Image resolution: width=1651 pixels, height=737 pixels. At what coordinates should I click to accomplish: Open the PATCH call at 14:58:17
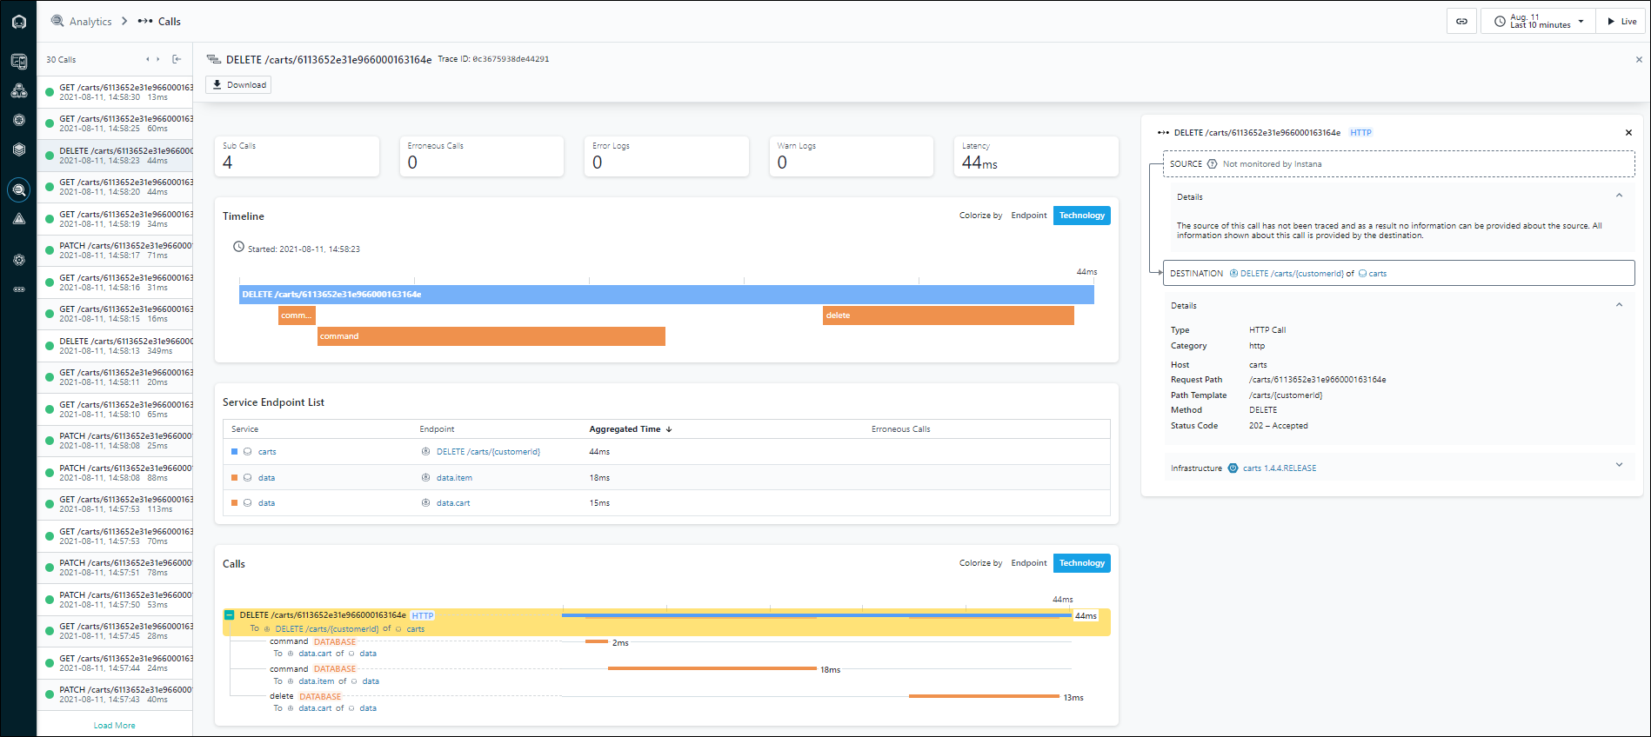click(115, 250)
